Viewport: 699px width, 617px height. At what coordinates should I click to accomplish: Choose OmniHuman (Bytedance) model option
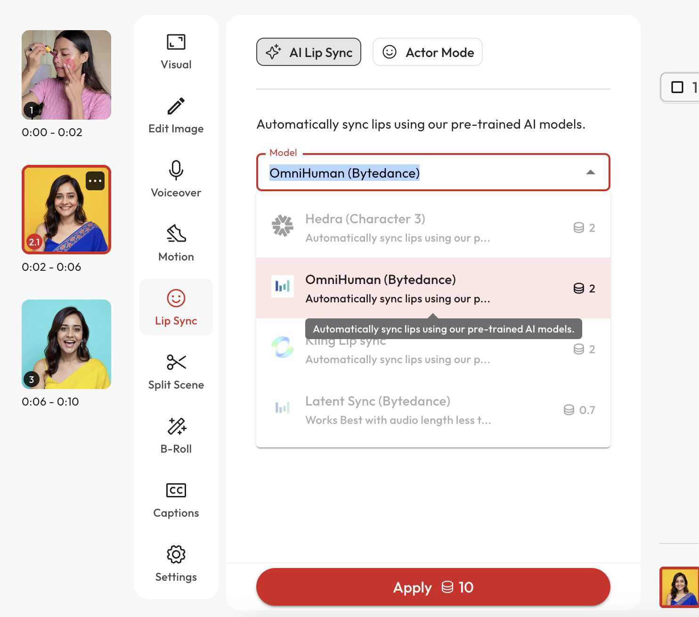pos(433,288)
